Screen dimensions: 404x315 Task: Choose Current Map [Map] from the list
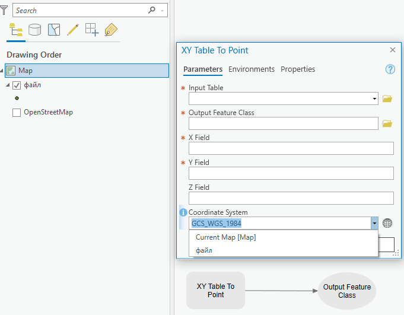pyautogui.click(x=226, y=237)
